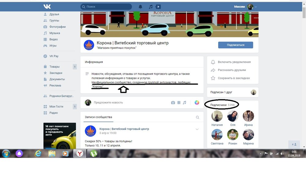Viewport: 306px width, 172px height.
Task: Open Друзья in left sidebar
Action: (54, 14)
